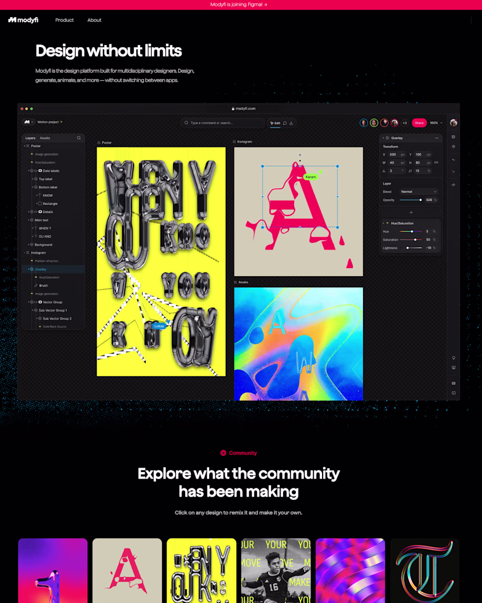Click the modyfi logo in header
This screenshot has height=603, width=482.
(23, 20)
